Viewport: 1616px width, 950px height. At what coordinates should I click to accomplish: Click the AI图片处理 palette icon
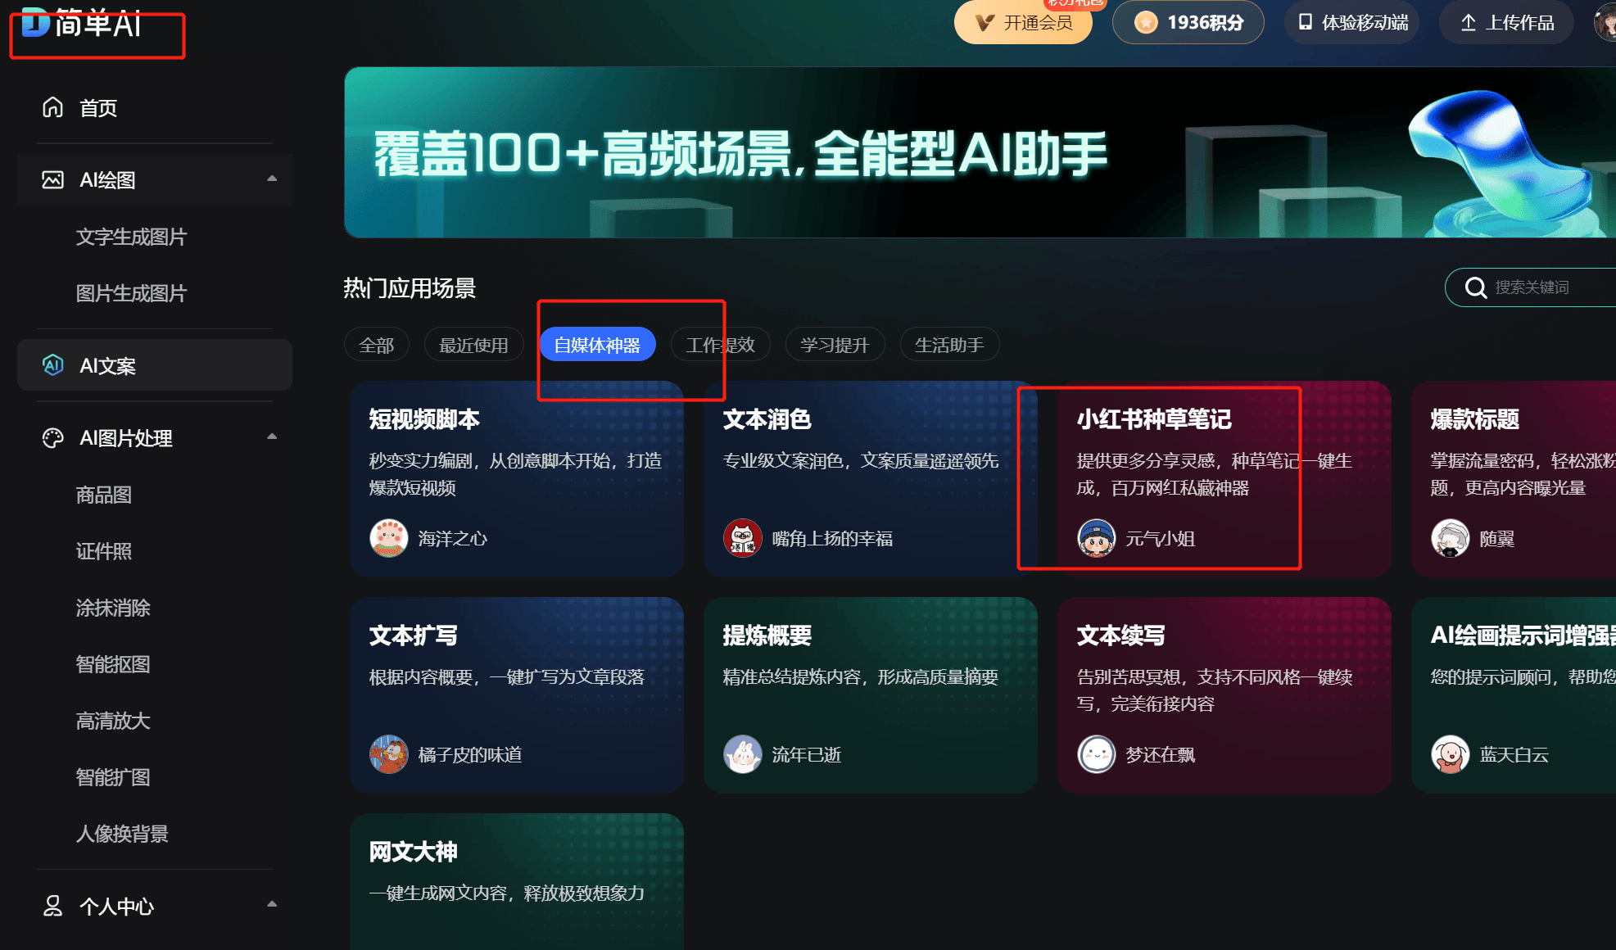(52, 438)
